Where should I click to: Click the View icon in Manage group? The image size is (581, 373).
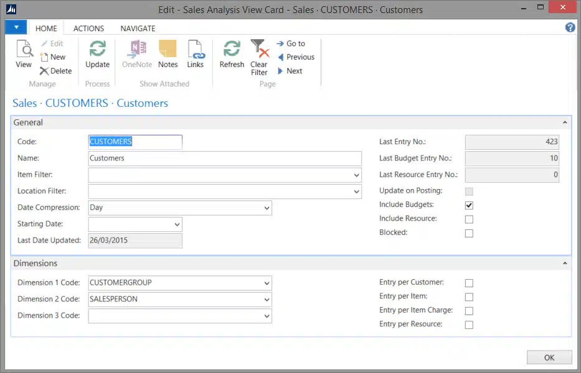24,54
